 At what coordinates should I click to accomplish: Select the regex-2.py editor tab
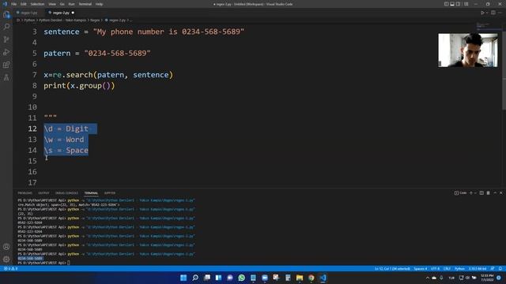[61, 13]
